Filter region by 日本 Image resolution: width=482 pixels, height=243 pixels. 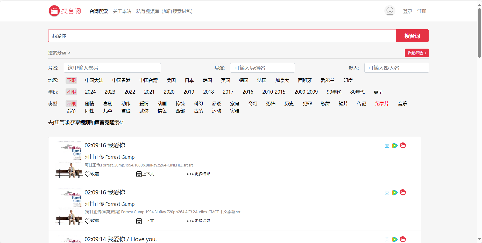[x=189, y=80]
